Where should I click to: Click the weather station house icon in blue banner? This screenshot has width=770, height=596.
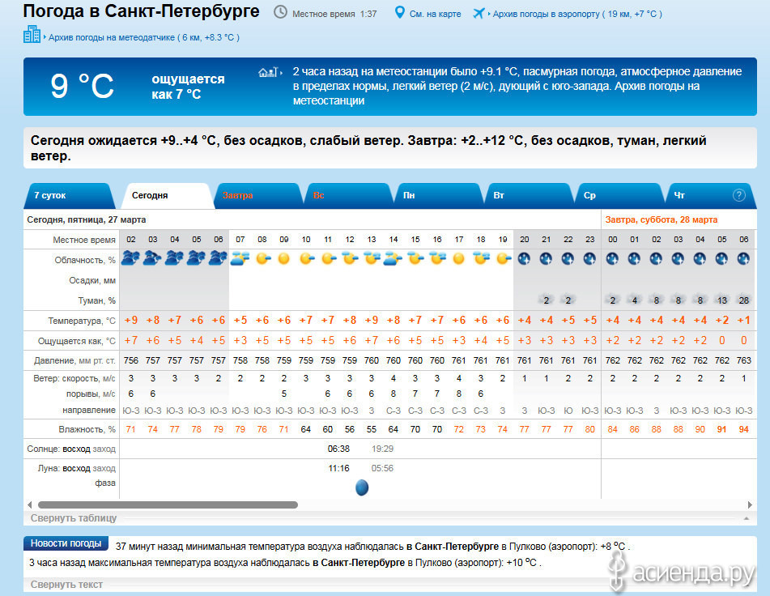tap(269, 73)
